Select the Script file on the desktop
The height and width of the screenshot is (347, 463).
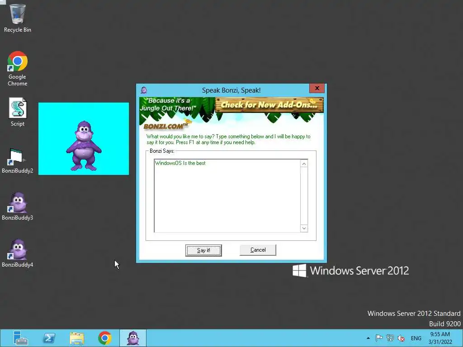18,112
